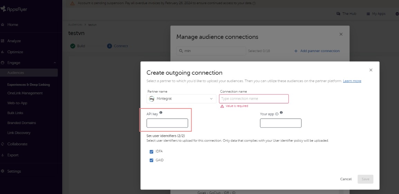Screen dimensions: 399x194
Task: Click the Collaborate icon
Action: (2, 144)
